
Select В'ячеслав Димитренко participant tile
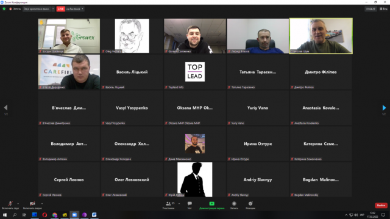coord(69,108)
